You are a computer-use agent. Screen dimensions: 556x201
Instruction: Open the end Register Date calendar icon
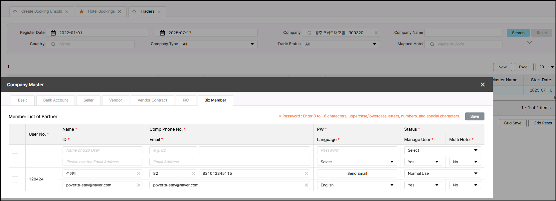pyautogui.click(x=162, y=33)
